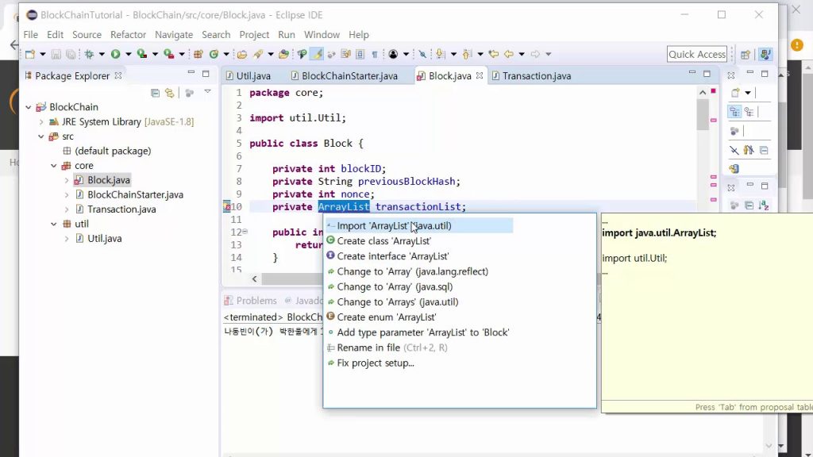Toggle Mark Occurrences highlighter icon
This screenshot has height=457, width=813.
[317, 54]
